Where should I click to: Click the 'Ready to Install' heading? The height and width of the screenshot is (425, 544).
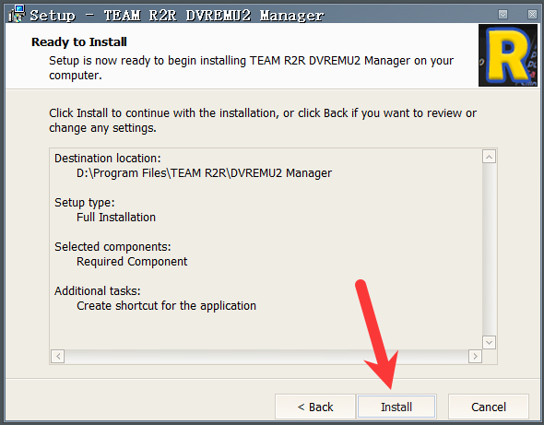tap(79, 42)
